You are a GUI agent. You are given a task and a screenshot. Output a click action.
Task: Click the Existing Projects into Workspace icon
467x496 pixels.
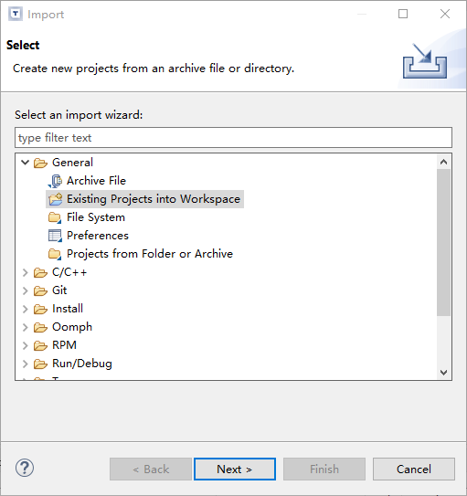(56, 199)
